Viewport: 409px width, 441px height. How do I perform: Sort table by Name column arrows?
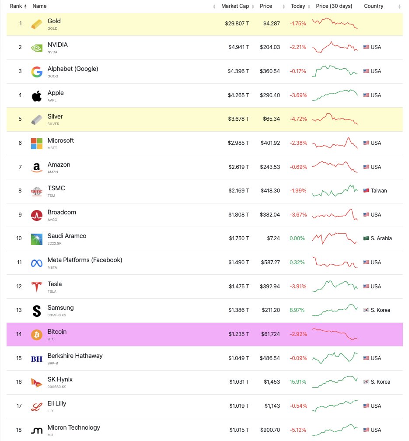tap(214, 7)
